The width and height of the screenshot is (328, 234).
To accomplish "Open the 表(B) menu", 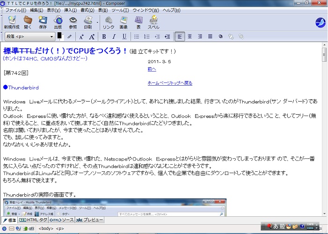I will pyautogui.click(x=103, y=10).
